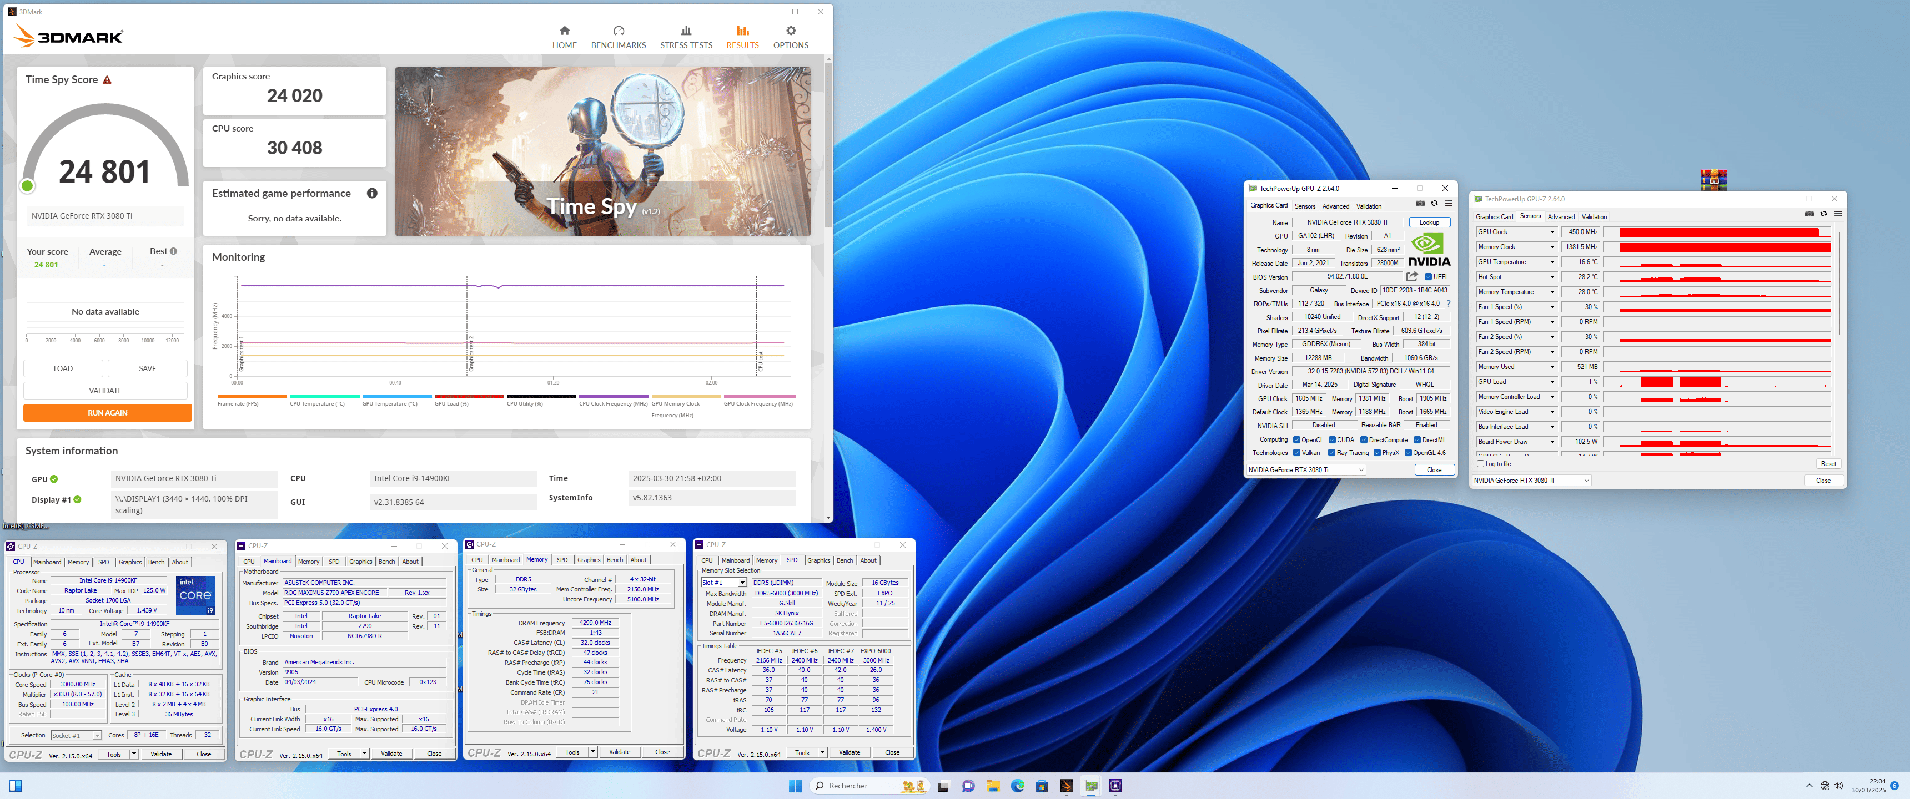Click VALIDATE button in 3DMark
The image size is (1910, 799).
coord(105,391)
